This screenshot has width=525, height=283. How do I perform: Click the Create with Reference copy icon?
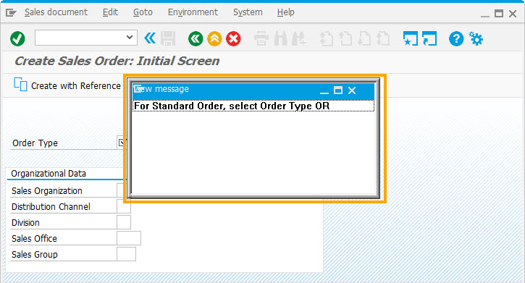20,84
